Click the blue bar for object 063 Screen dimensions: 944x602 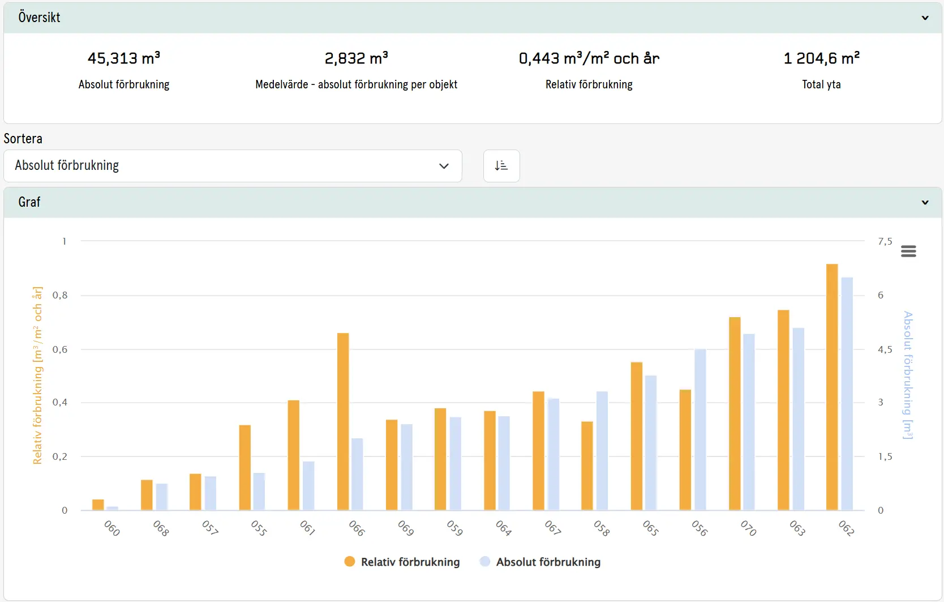click(x=799, y=419)
